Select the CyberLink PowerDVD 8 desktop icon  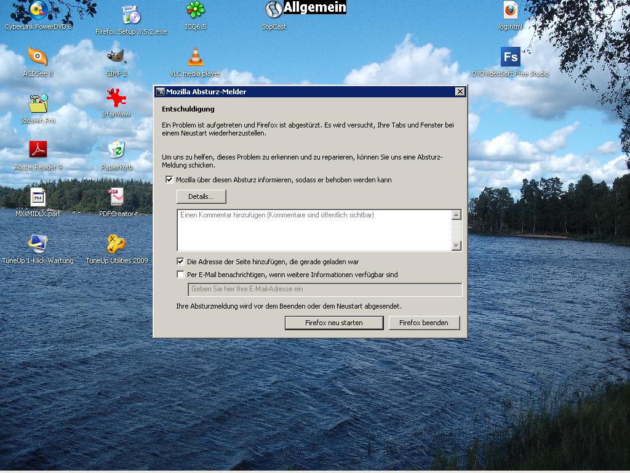coord(38,10)
